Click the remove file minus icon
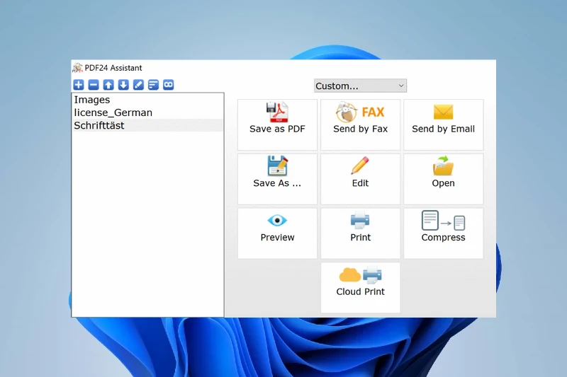The height and width of the screenshot is (377, 567). (94, 85)
